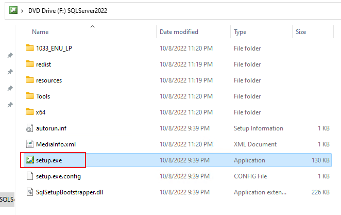Open the 1033_ENU_LP folder icon

point(29,48)
